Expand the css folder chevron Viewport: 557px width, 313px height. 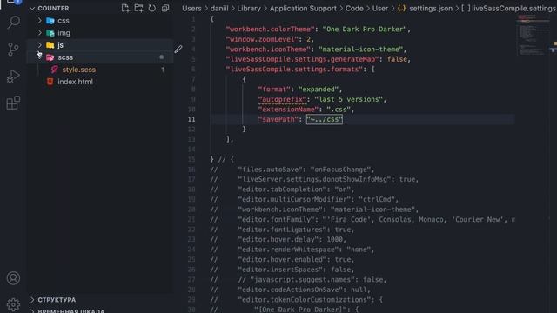(40, 21)
